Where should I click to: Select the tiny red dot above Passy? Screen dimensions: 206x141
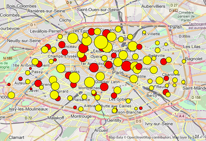(x=30, y=68)
